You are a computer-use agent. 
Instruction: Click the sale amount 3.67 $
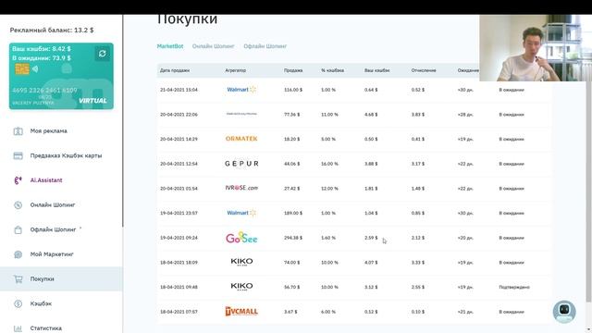coord(290,312)
